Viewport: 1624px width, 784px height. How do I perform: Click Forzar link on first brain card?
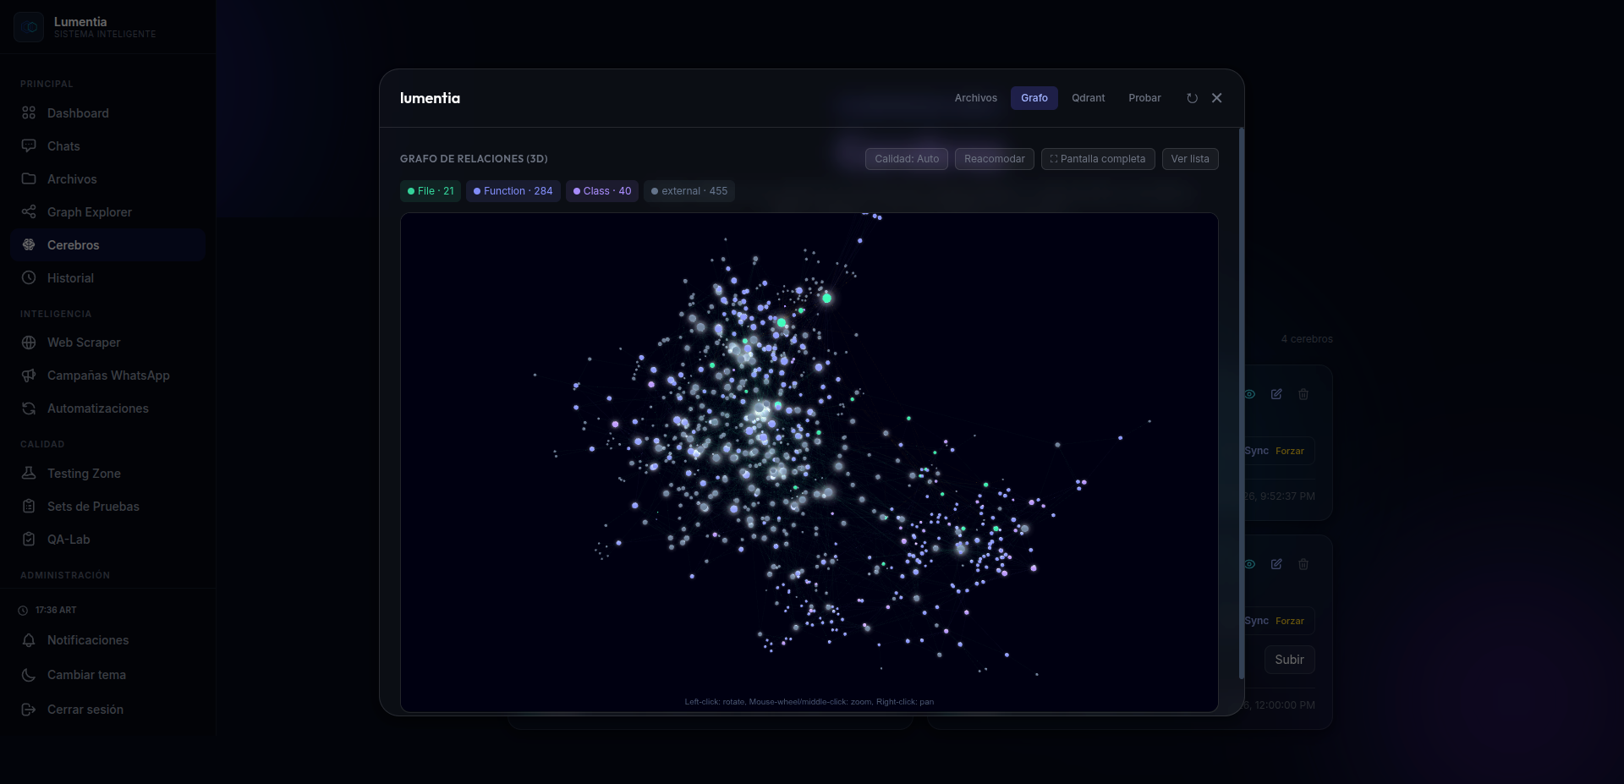tap(1290, 452)
